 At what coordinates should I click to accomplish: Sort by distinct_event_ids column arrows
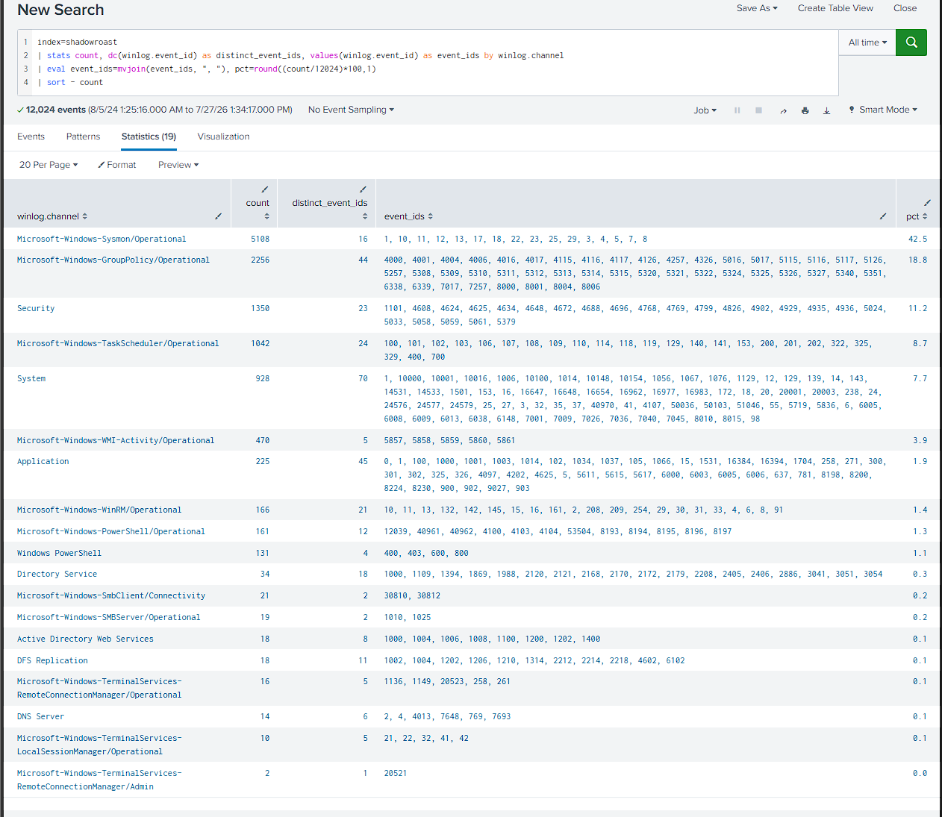[x=365, y=216]
